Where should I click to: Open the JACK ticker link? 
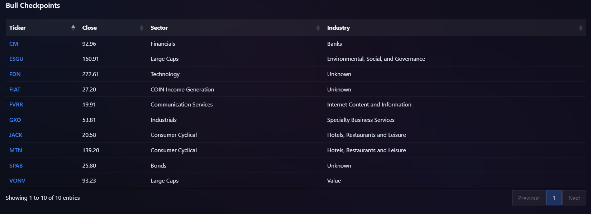pyautogui.click(x=16, y=135)
